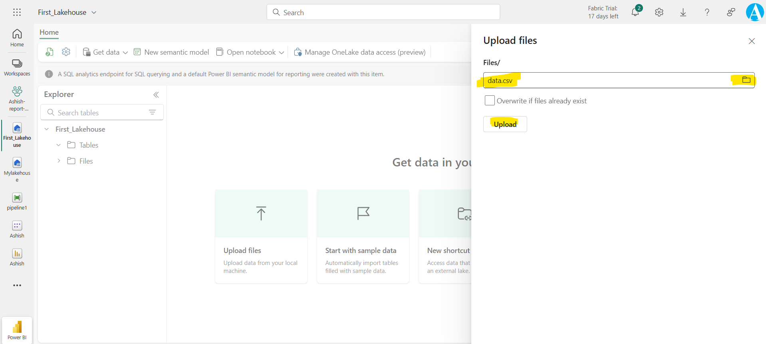This screenshot has height=344, width=766.
Task: Collapse the Explorer pane with double chevron
Action: click(x=156, y=95)
